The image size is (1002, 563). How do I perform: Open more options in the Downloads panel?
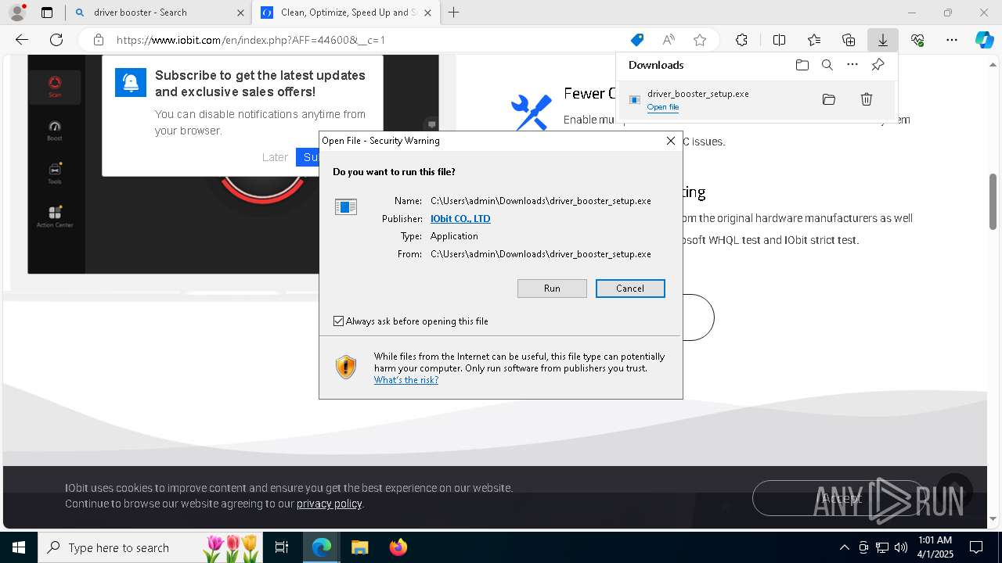852,65
